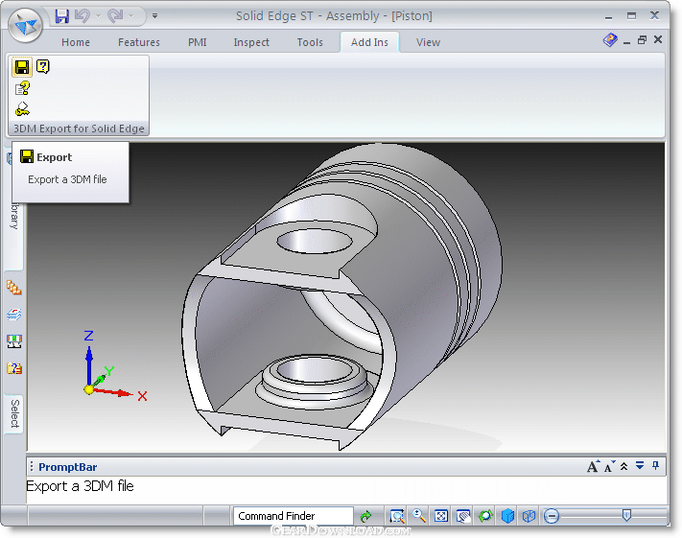Activate the Zoom magnifier tool

pos(419,515)
